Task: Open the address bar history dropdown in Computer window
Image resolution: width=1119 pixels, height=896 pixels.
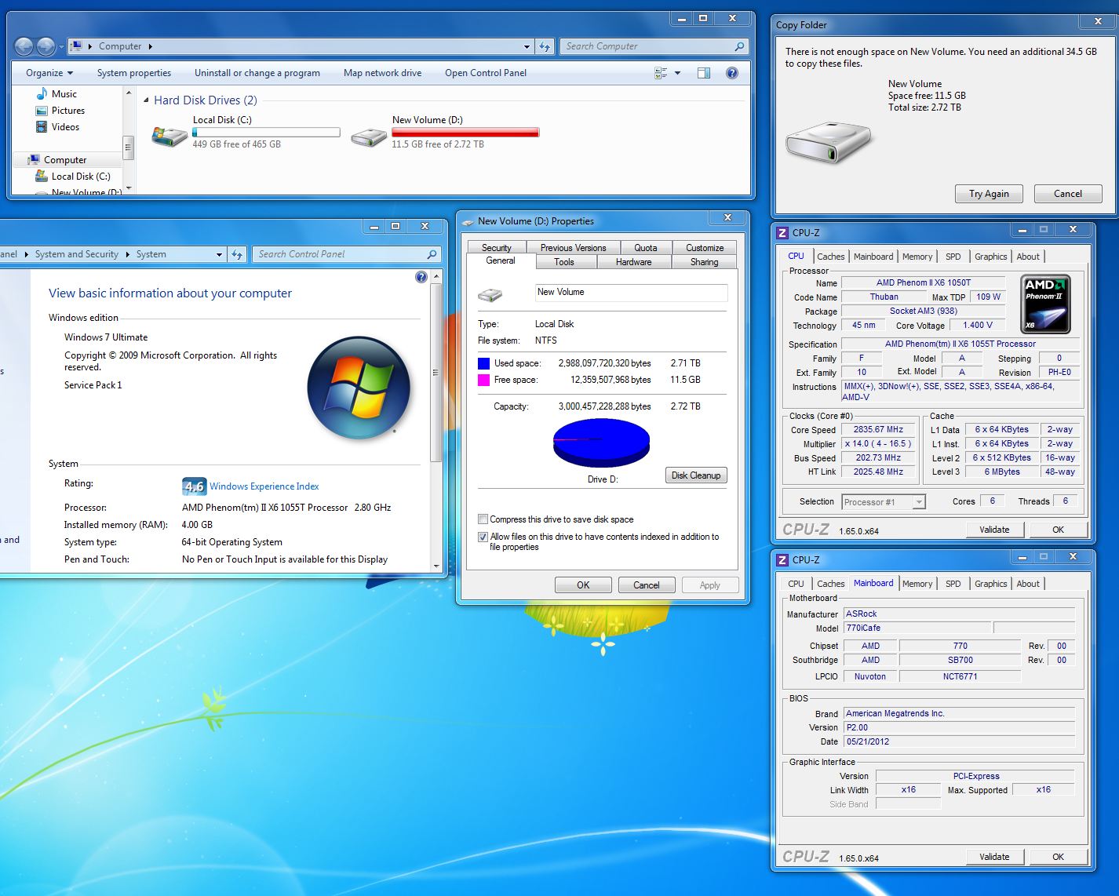Action: 527,46
